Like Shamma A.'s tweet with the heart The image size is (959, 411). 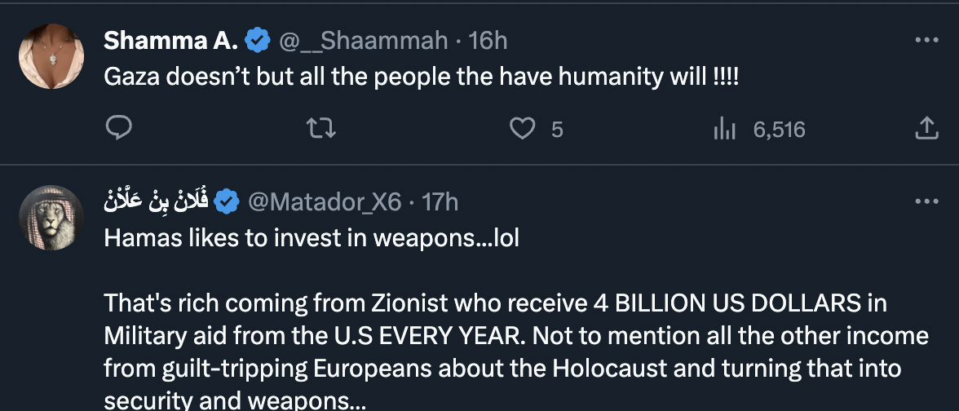coord(522,128)
